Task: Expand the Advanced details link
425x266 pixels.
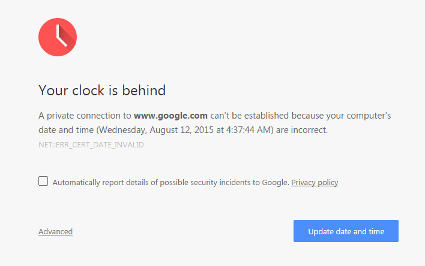Action: (56, 232)
